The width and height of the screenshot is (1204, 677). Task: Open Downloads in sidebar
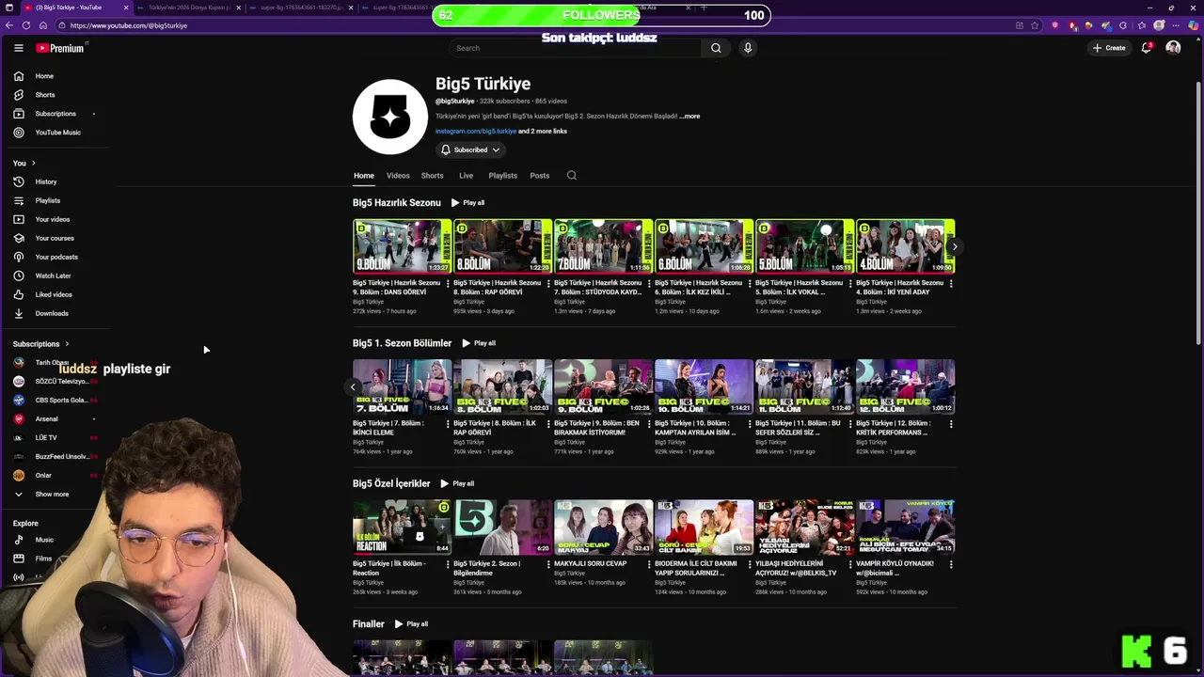pos(56,313)
